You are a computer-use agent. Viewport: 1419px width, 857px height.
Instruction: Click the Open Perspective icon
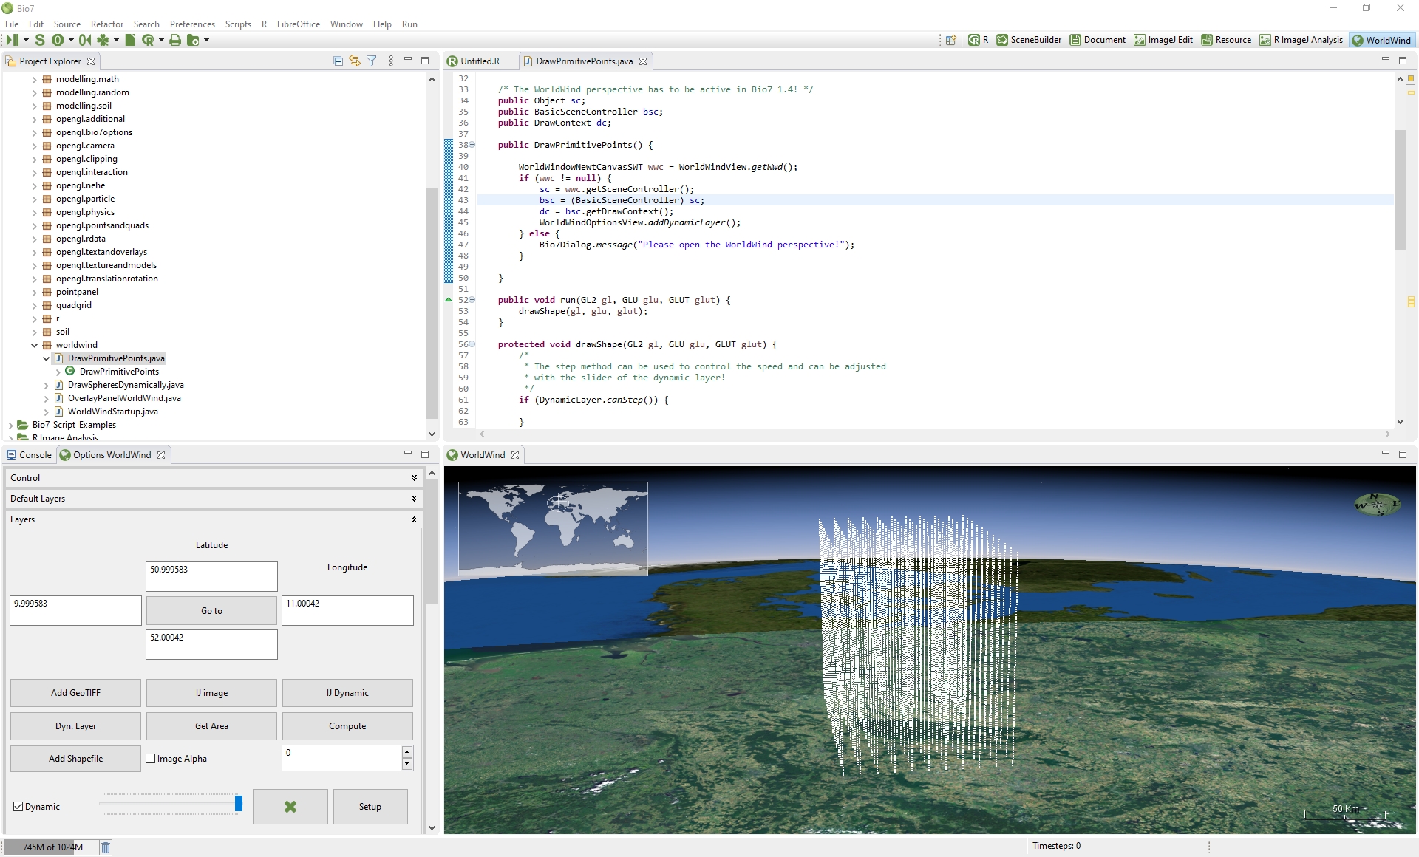[x=951, y=40]
